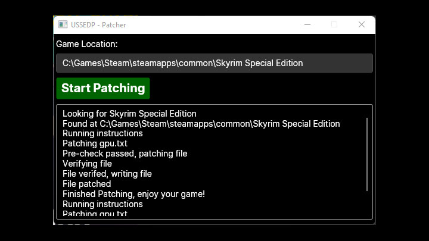Screen dimensions: 429x241
Task: Click the USSEDP Patcher title bar icon
Action: (63, 24)
